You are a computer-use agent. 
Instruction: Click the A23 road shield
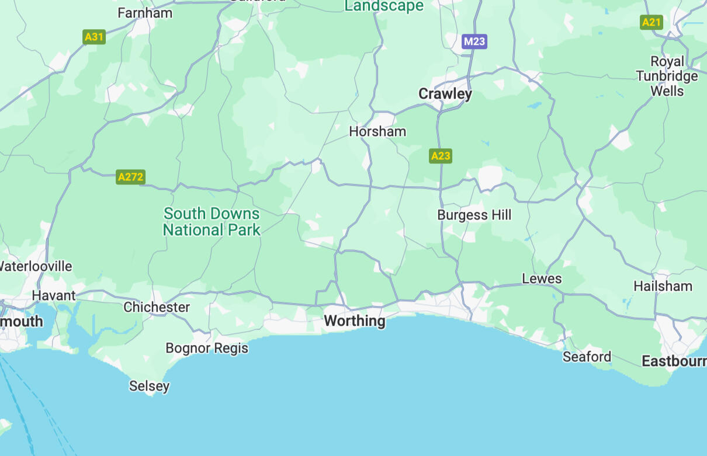point(441,156)
